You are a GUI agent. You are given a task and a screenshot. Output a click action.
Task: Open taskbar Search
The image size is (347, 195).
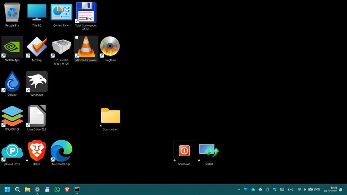click(17, 189)
